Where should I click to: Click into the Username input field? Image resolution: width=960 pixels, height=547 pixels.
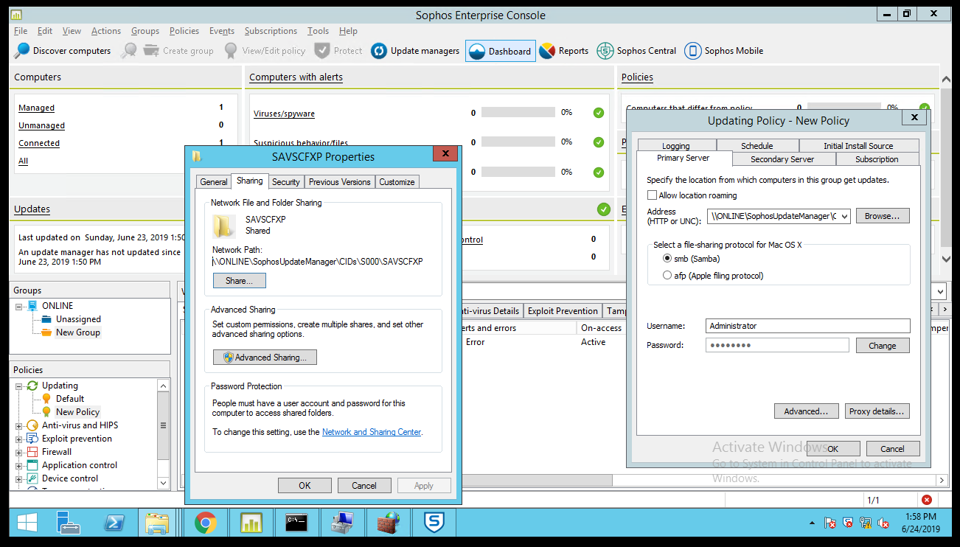(x=807, y=326)
